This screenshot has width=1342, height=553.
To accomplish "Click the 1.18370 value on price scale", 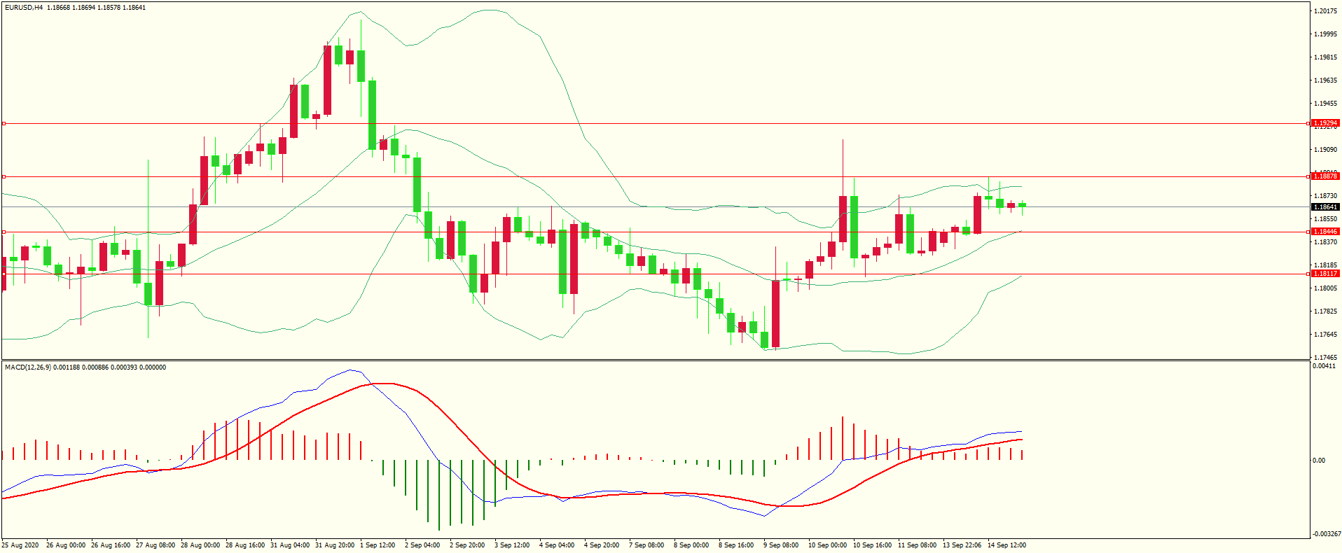I will (1326, 242).
